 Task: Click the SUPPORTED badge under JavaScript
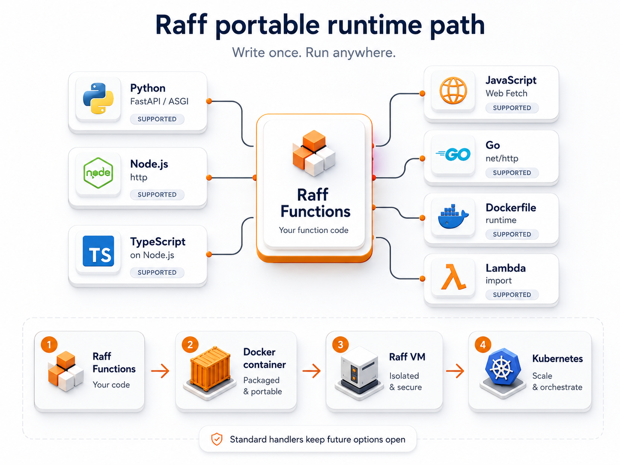point(512,108)
